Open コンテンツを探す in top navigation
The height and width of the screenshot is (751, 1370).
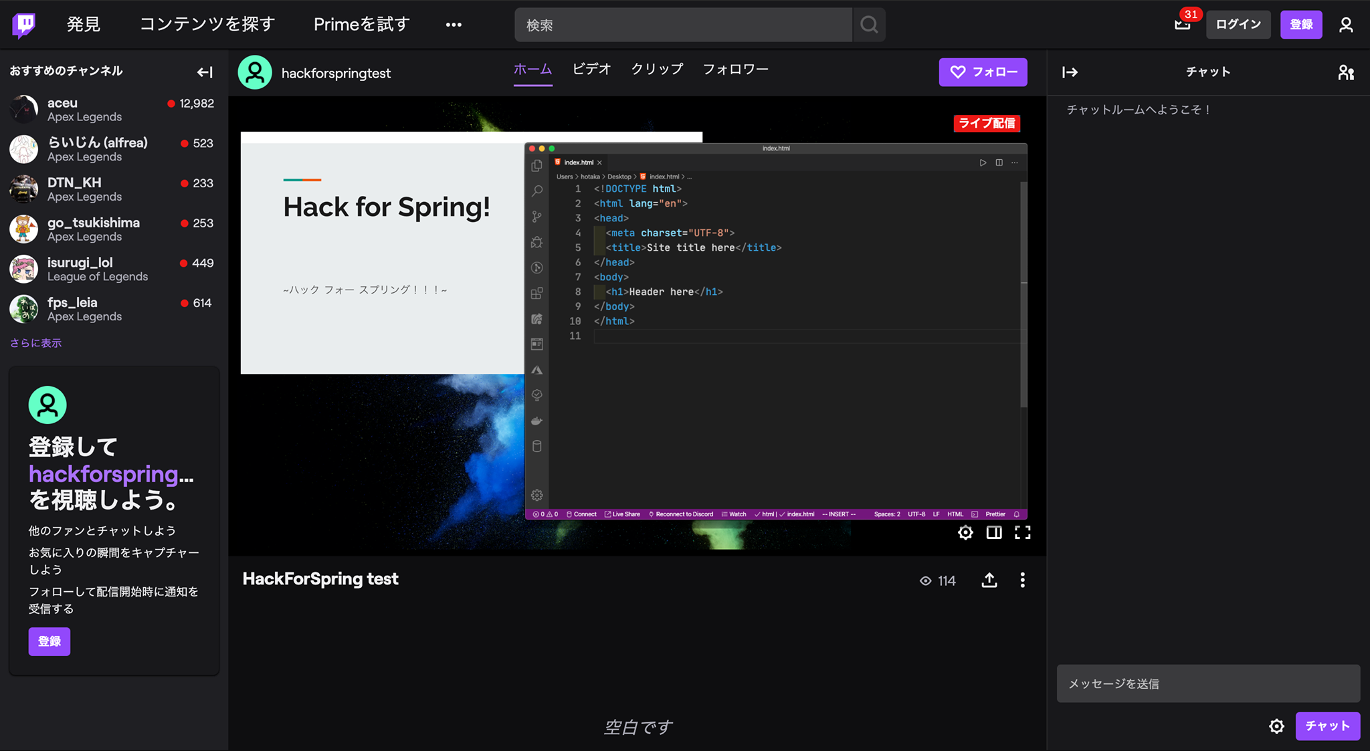(x=207, y=25)
